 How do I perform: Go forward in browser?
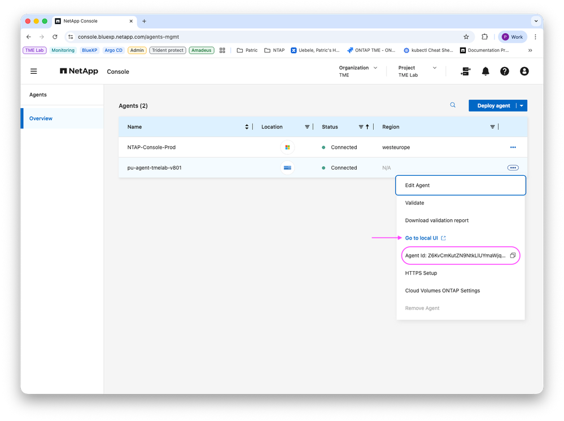pos(42,37)
